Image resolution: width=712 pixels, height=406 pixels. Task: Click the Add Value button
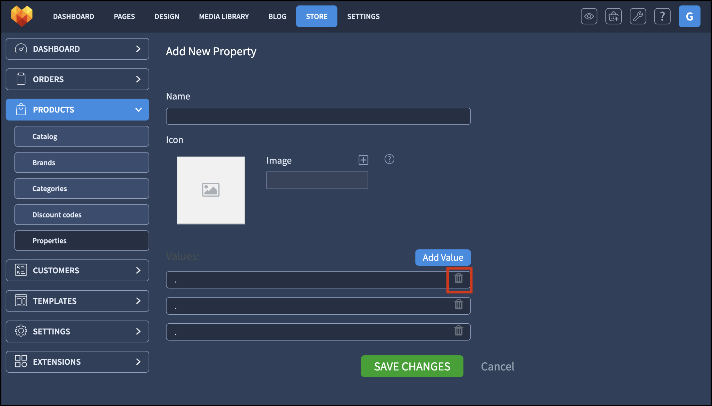[x=443, y=257]
